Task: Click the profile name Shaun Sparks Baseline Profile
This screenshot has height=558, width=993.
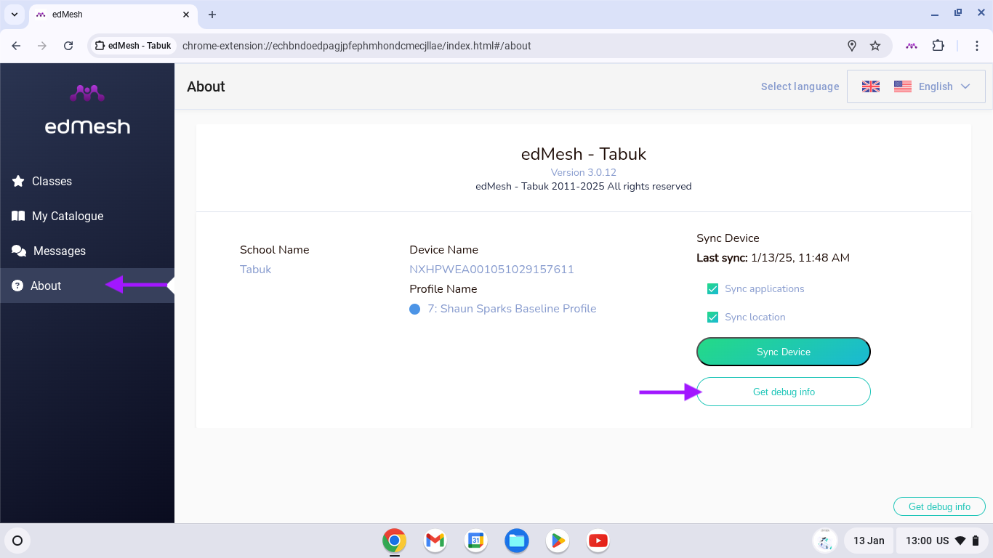Action: (x=512, y=309)
